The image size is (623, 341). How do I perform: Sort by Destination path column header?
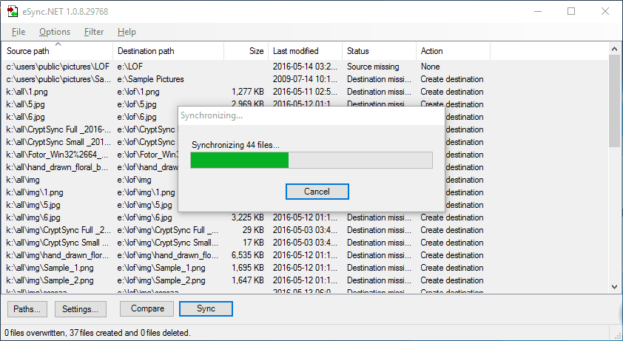coord(169,51)
